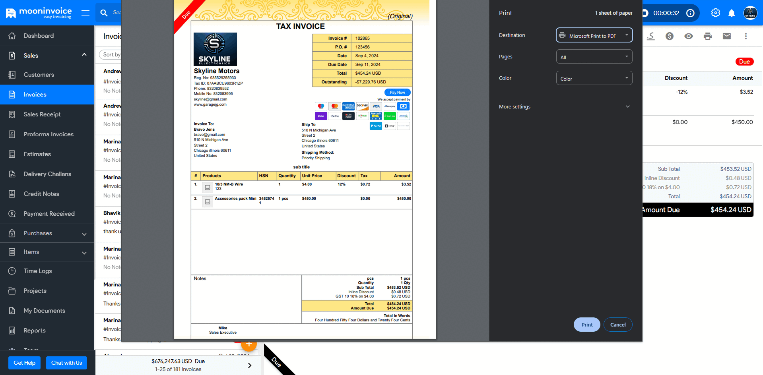Click the search magnifier icon
Screen dimensions: 763x375
tap(104, 13)
